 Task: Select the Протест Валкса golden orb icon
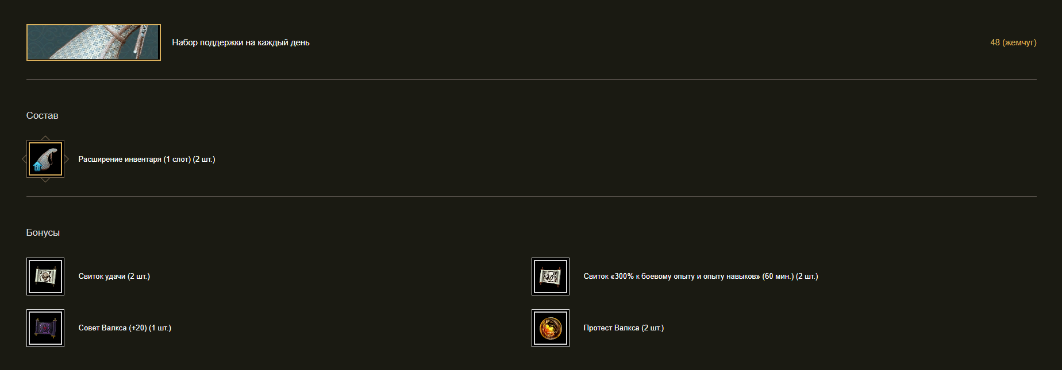[551, 328]
